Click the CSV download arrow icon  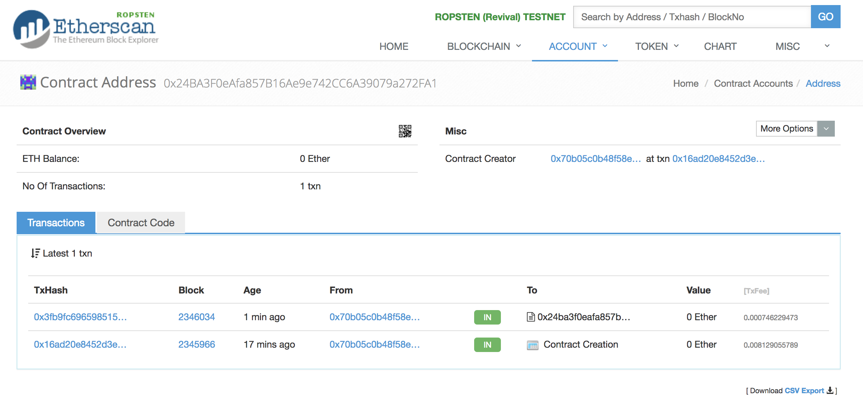[830, 390]
